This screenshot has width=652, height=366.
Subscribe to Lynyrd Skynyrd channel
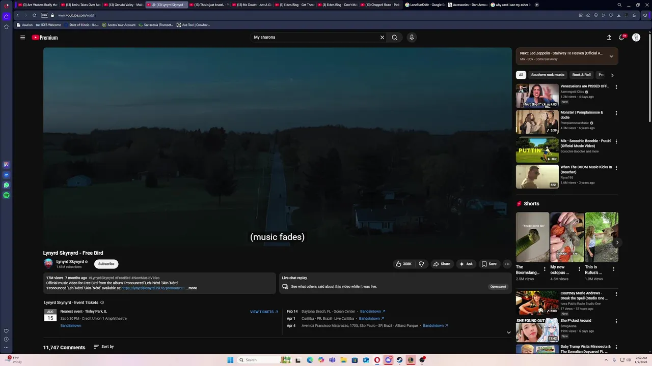106,264
